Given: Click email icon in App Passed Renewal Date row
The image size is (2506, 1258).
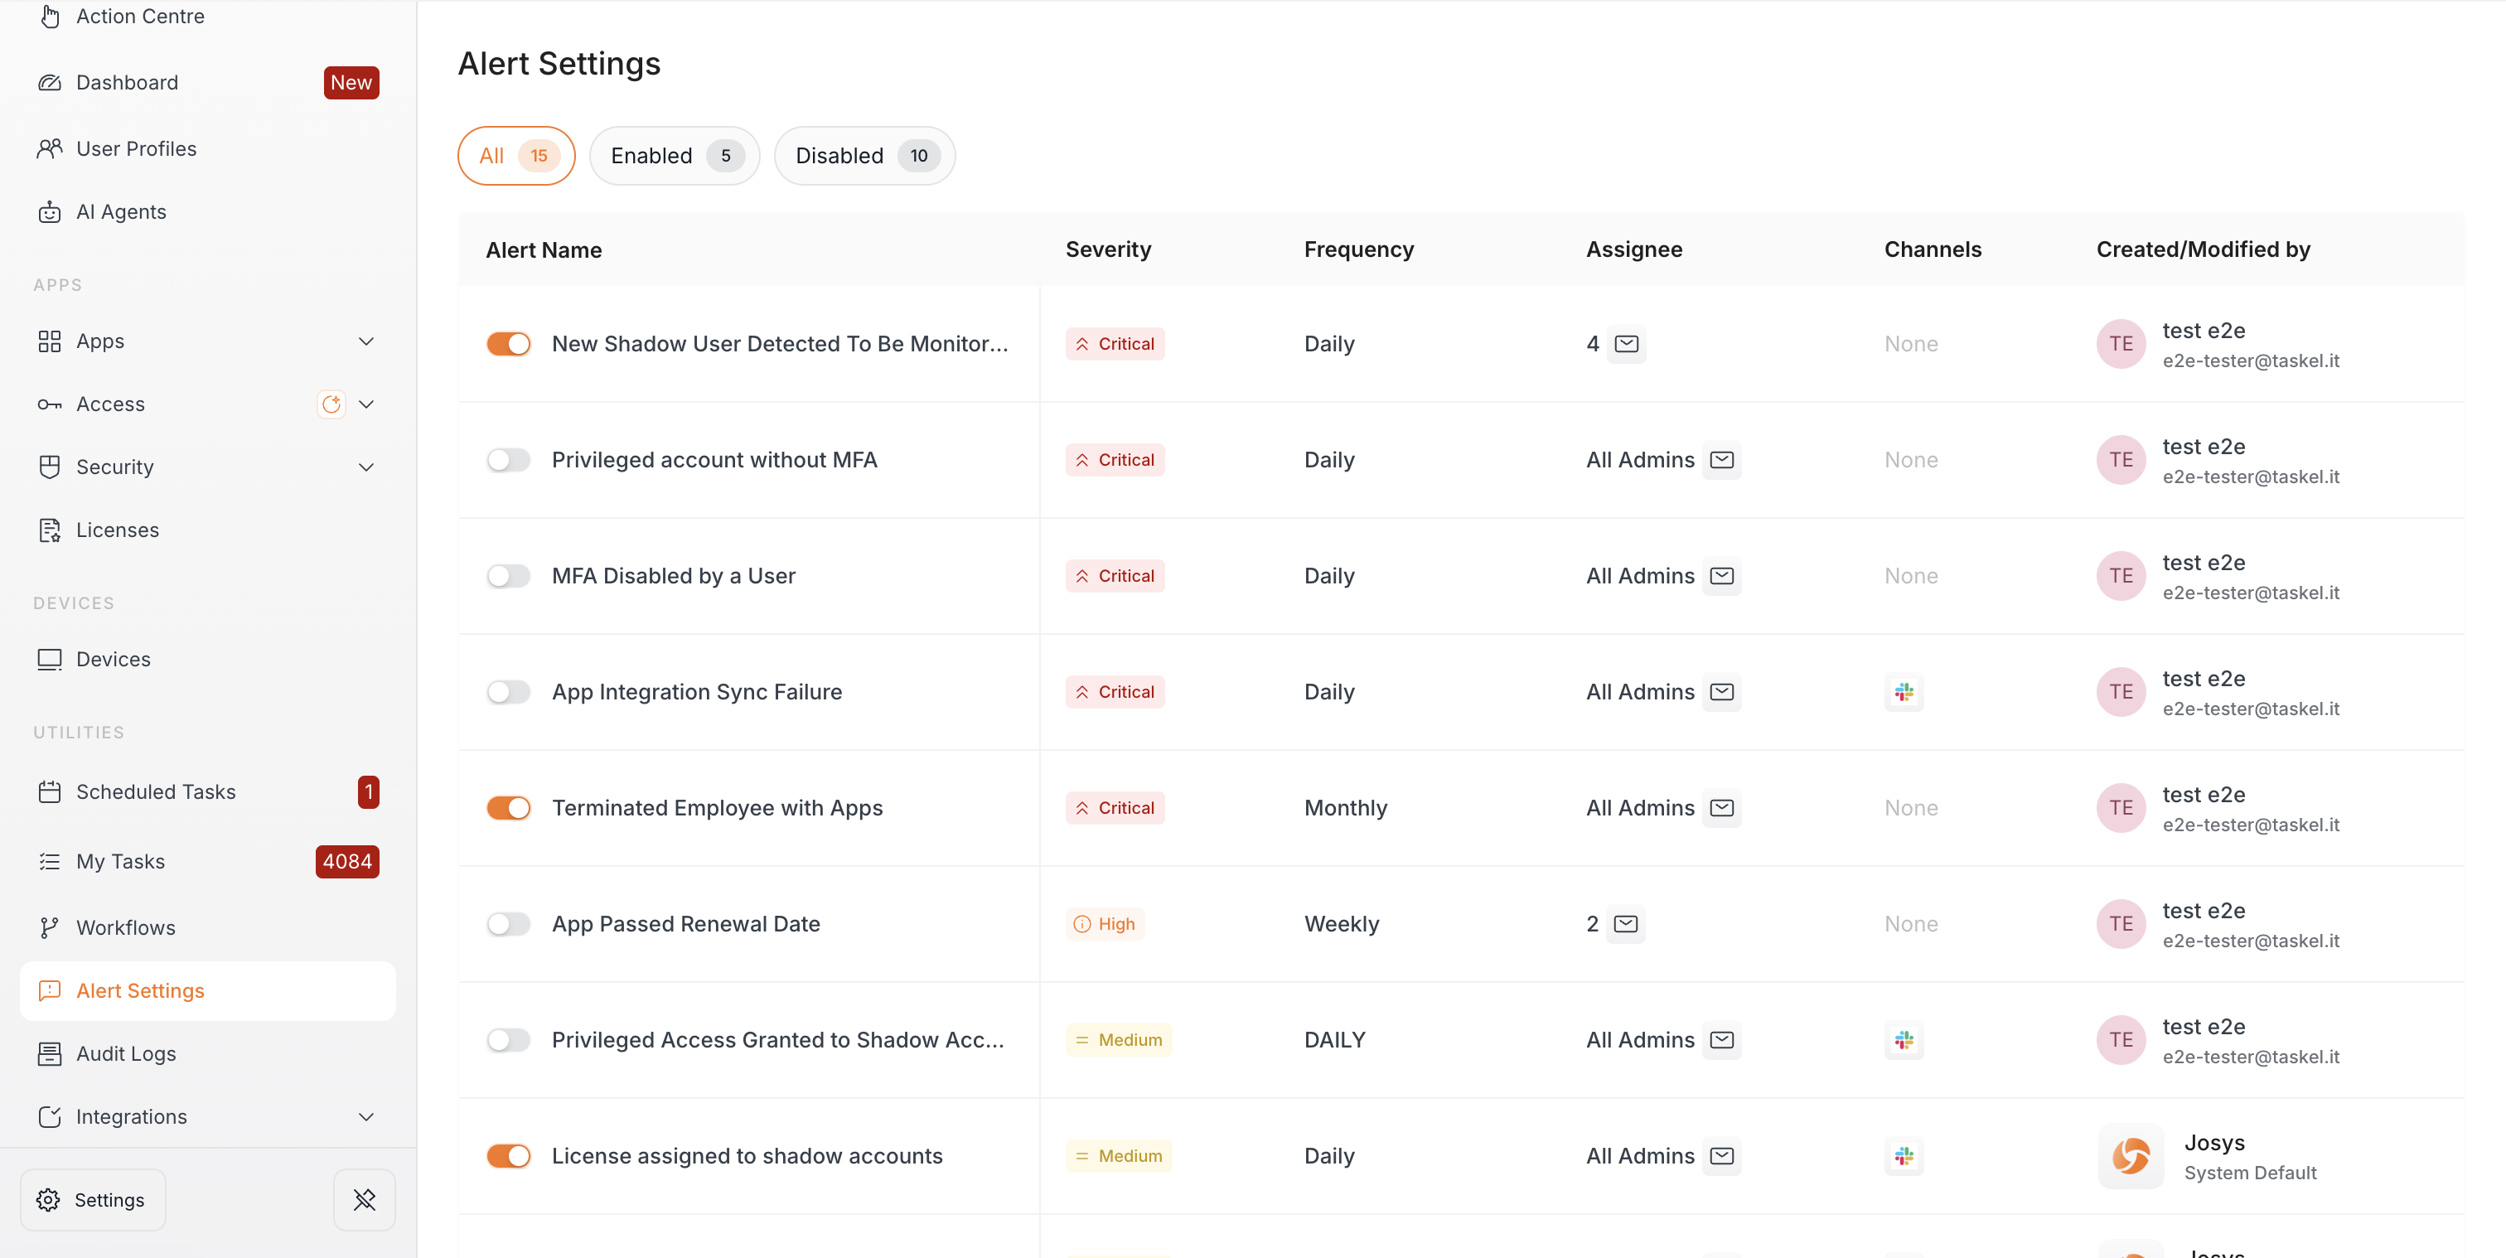Looking at the screenshot, I should tap(1626, 924).
